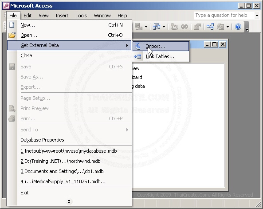Click Page Setup... menu item

coord(69,98)
